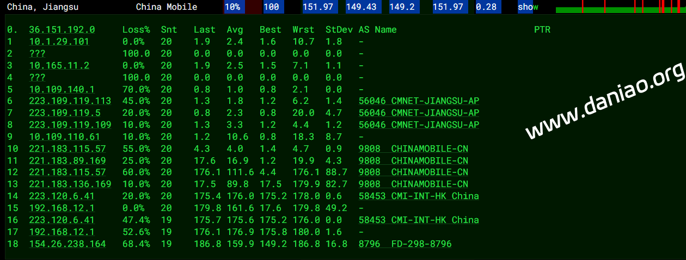686x260 pixels.
Task: Open the 223.109.119.5 IP link
Action: (x=64, y=113)
